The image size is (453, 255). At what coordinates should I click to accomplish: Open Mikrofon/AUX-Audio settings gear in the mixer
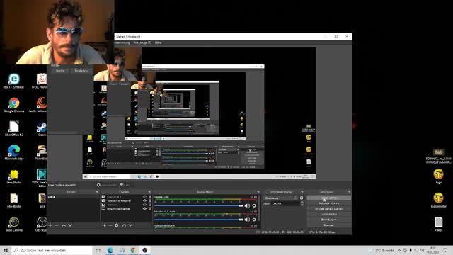click(254, 220)
